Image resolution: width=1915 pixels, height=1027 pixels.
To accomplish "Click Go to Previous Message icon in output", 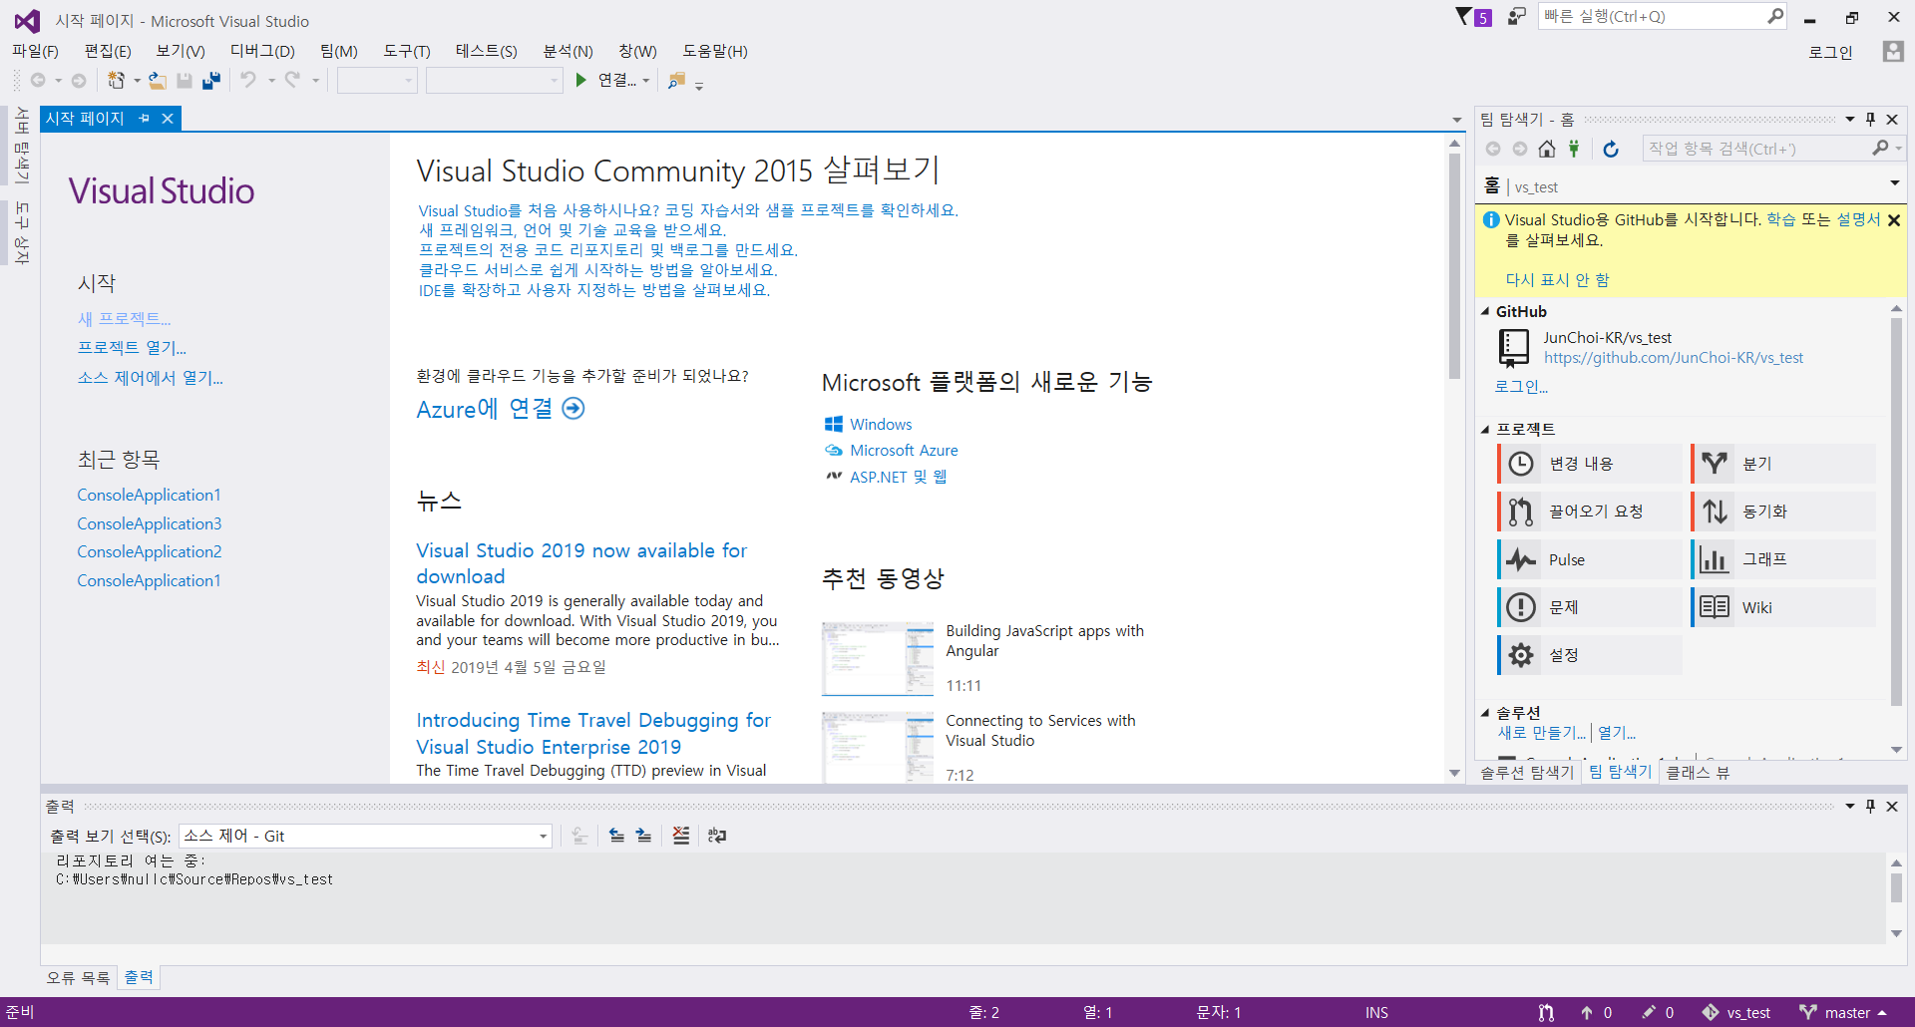I will click(617, 836).
